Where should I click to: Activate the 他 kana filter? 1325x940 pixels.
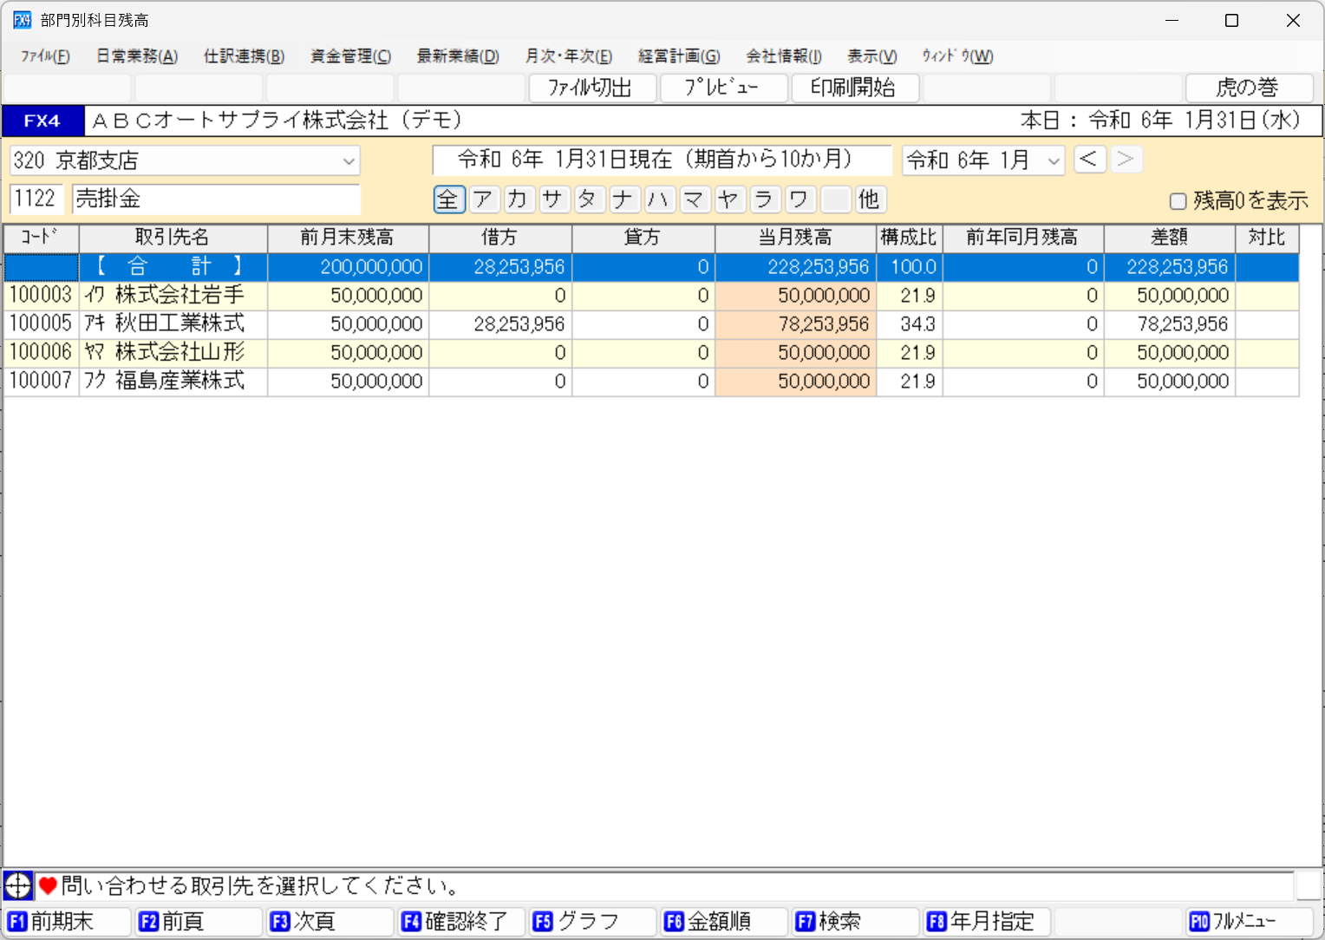pos(870,199)
